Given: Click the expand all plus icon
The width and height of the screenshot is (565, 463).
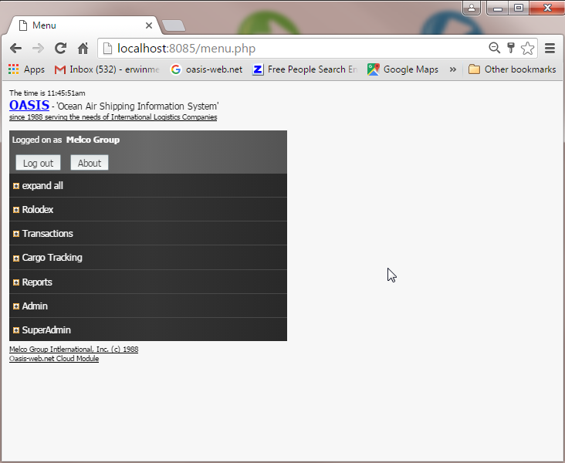Looking at the screenshot, I should pos(16,186).
